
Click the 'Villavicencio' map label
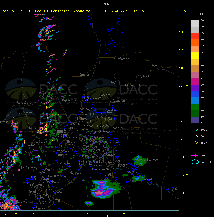click(52, 96)
